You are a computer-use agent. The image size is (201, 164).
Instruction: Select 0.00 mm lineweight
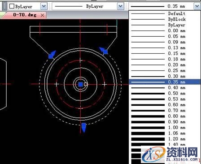pyautogui.click(x=165, y=30)
